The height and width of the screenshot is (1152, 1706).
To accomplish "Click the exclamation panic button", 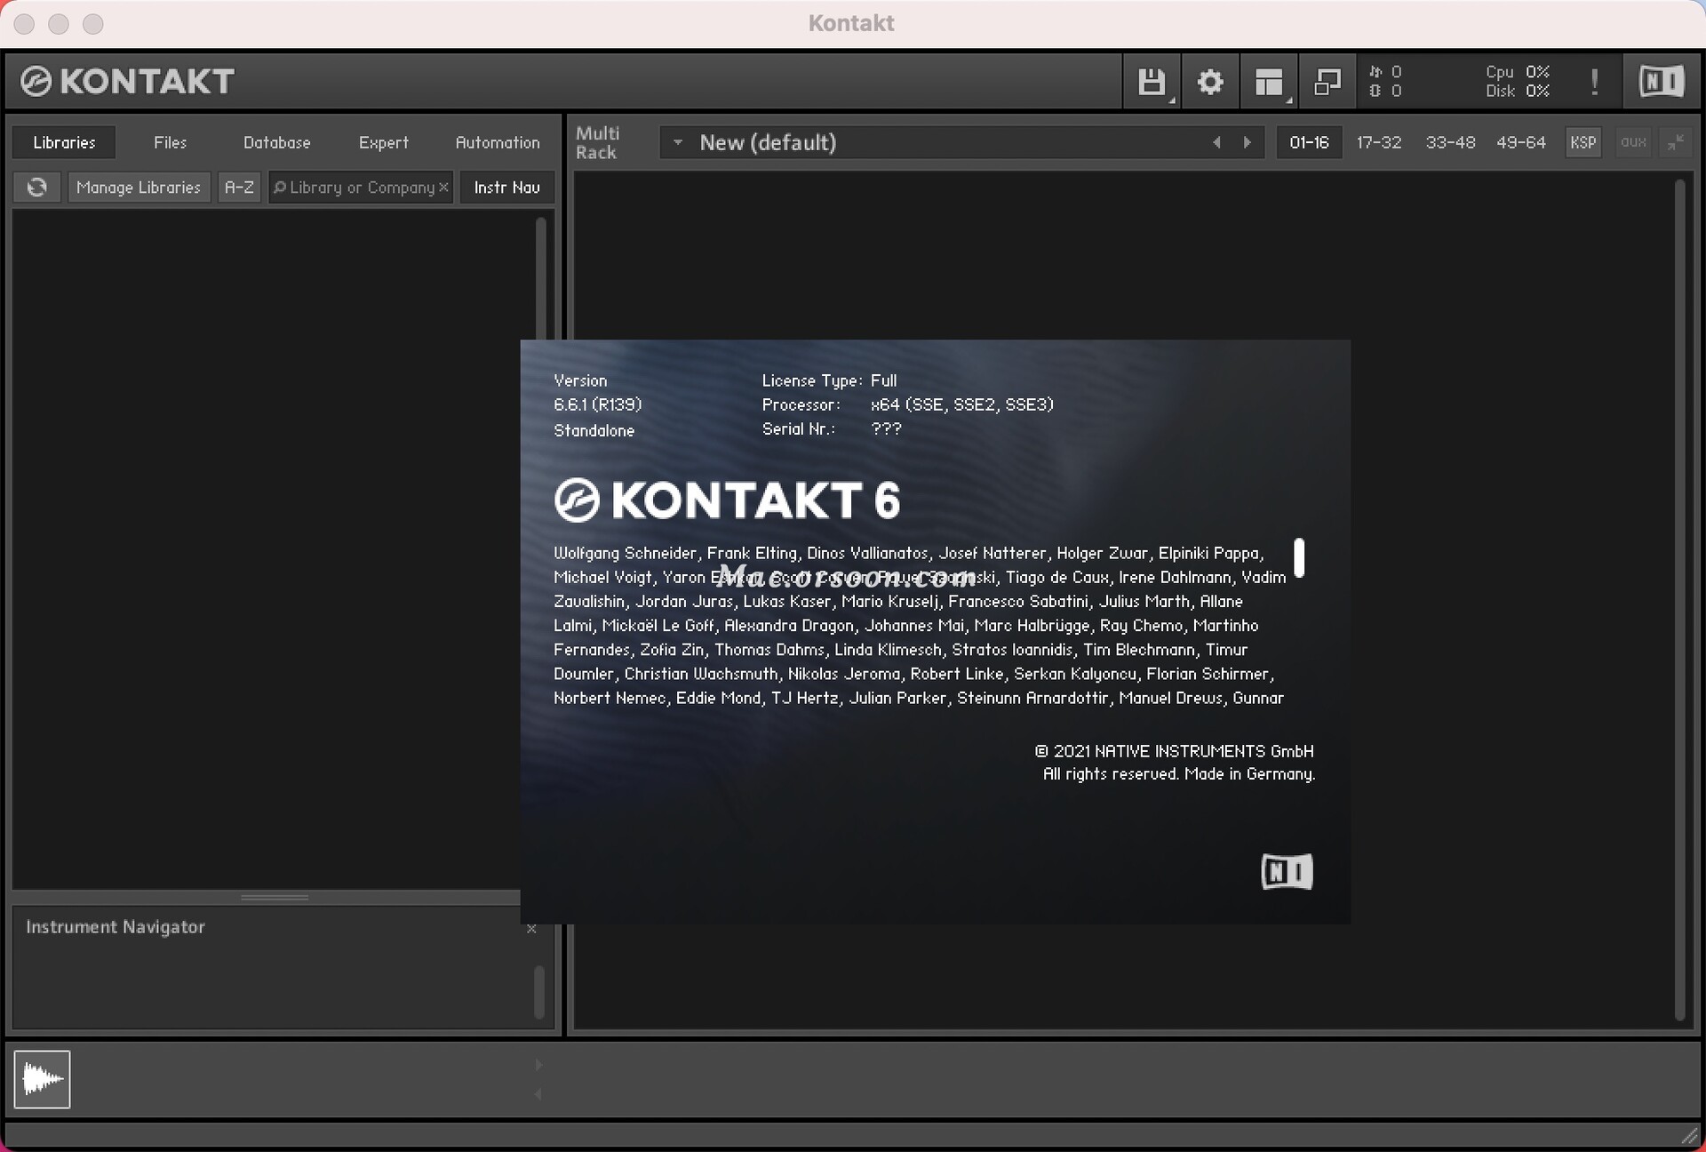I will tap(1595, 82).
